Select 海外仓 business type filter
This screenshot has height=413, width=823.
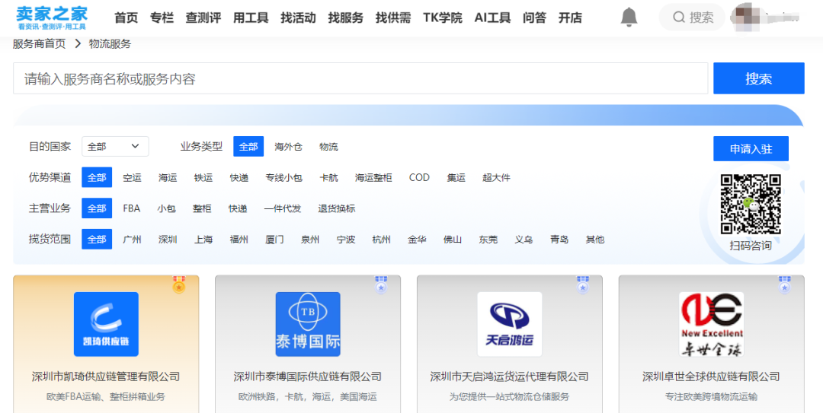tap(288, 147)
